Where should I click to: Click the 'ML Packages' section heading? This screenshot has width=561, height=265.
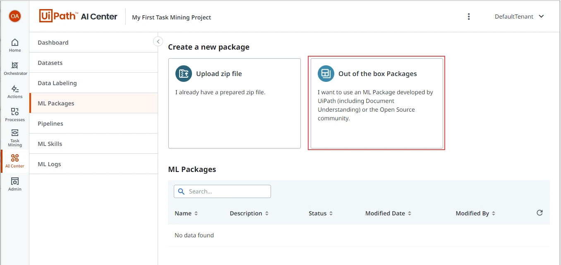pyautogui.click(x=192, y=170)
